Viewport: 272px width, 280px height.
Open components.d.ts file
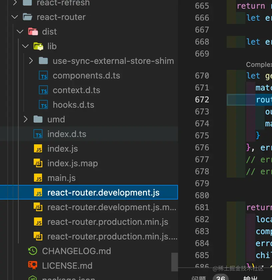click(x=86, y=75)
